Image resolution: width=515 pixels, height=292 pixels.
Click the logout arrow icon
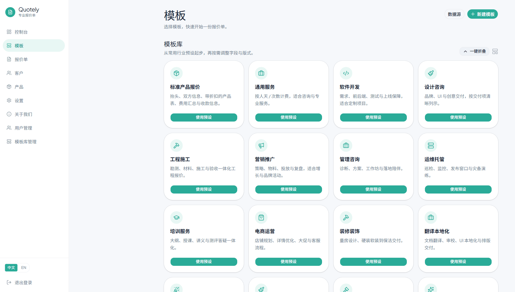[x=9, y=282]
